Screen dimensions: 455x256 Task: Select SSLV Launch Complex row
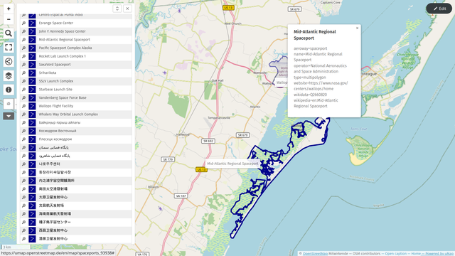pyautogui.click(x=76, y=81)
